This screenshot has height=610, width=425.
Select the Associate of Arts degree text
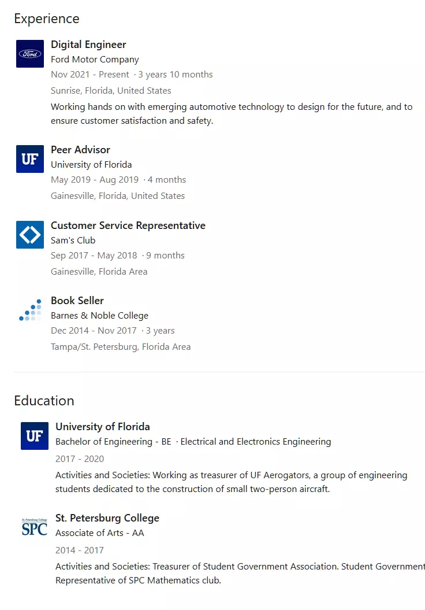point(100,533)
